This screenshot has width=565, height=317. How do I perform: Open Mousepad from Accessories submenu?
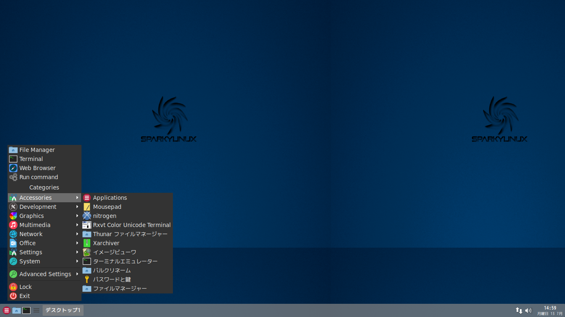point(127,207)
